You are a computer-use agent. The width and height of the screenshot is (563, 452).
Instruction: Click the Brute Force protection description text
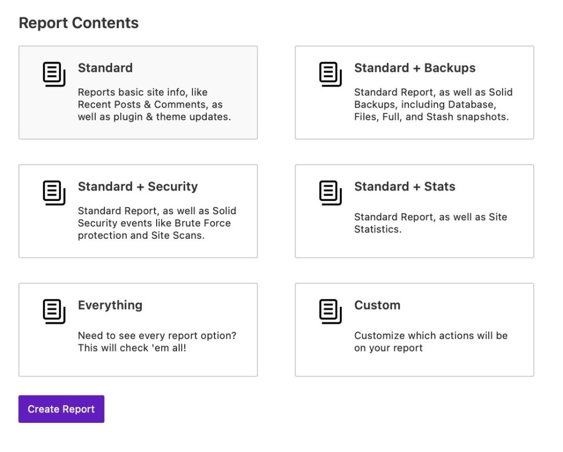(x=157, y=223)
